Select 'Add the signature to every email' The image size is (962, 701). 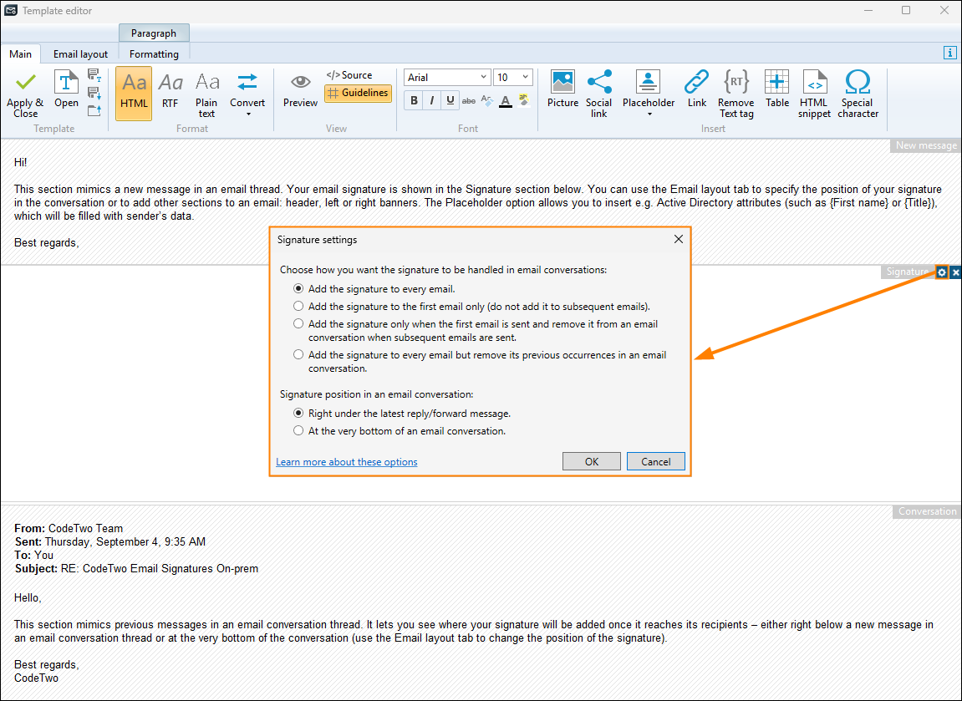(298, 288)
